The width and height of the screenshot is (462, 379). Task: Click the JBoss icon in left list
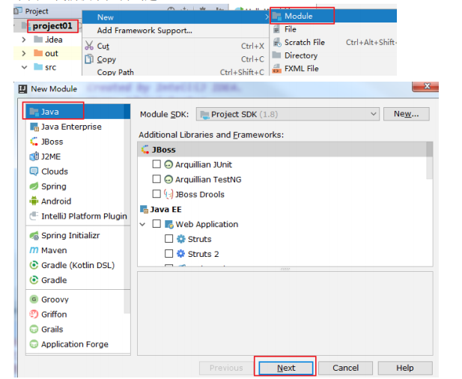click(34, 142)
